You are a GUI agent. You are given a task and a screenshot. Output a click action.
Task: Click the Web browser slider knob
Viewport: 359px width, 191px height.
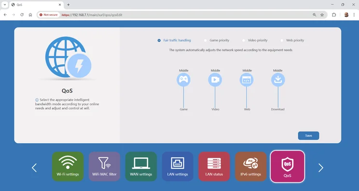tap(247, 80)
